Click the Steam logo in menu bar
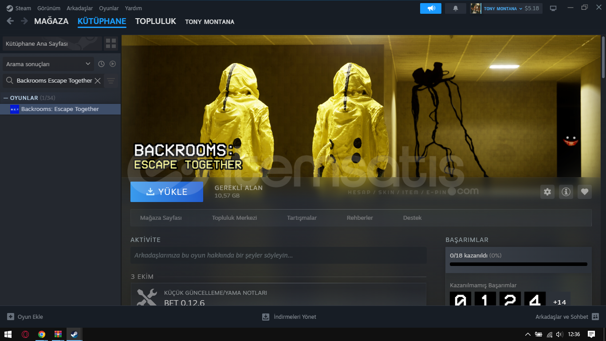 pos(9,8)
